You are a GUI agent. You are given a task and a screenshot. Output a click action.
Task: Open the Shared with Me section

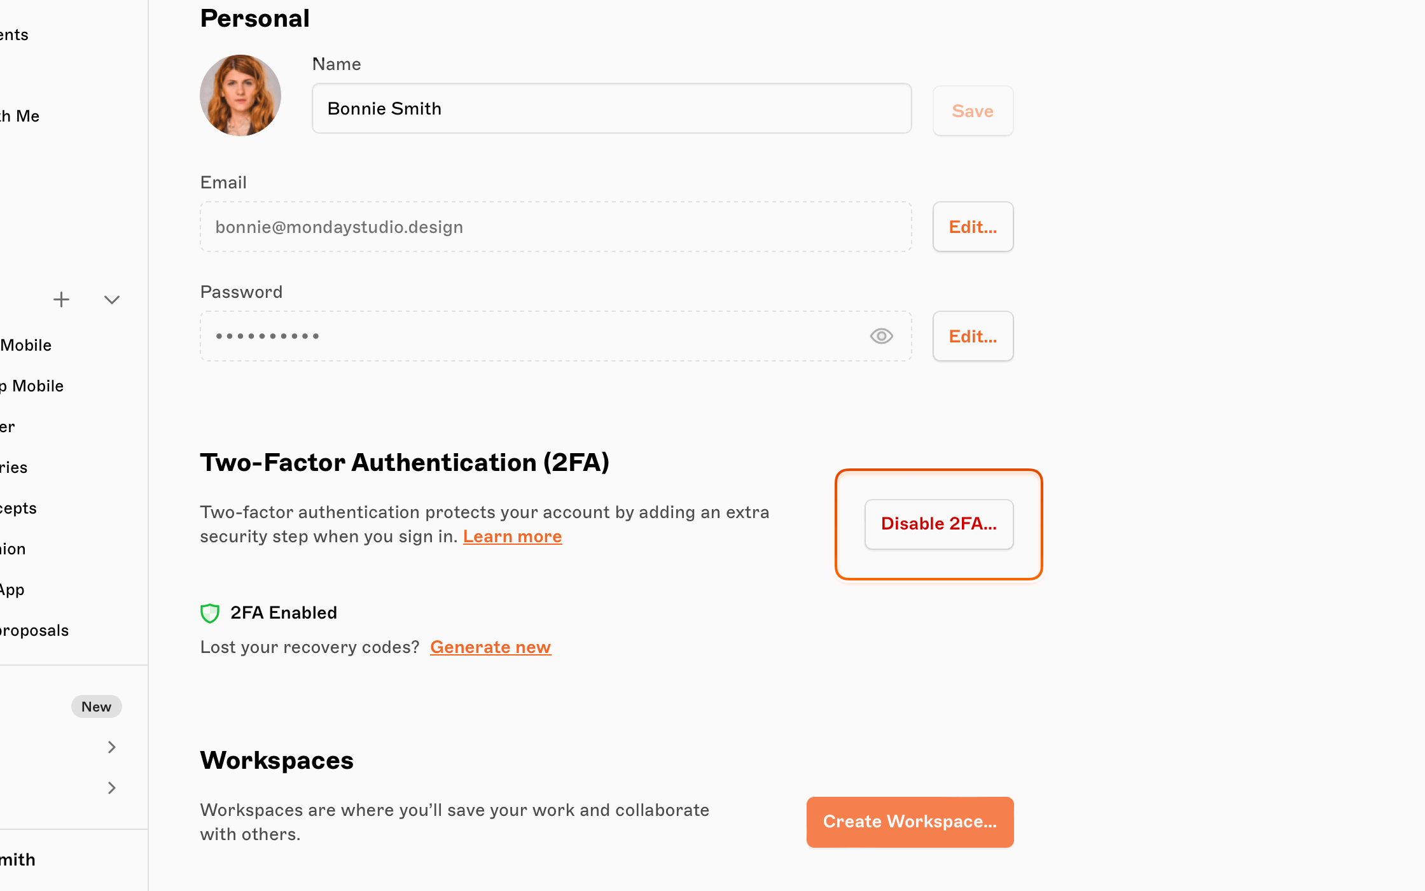(x=20, y=116)
